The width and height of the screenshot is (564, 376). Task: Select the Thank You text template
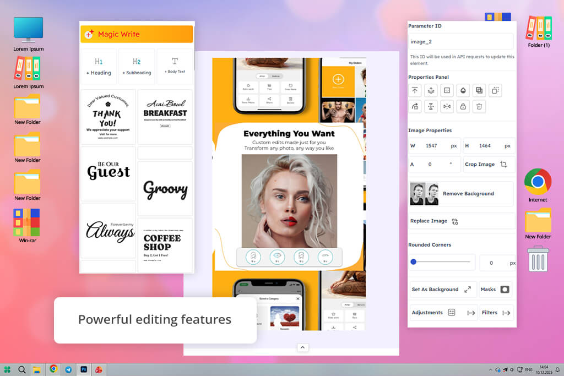point(108,117)
